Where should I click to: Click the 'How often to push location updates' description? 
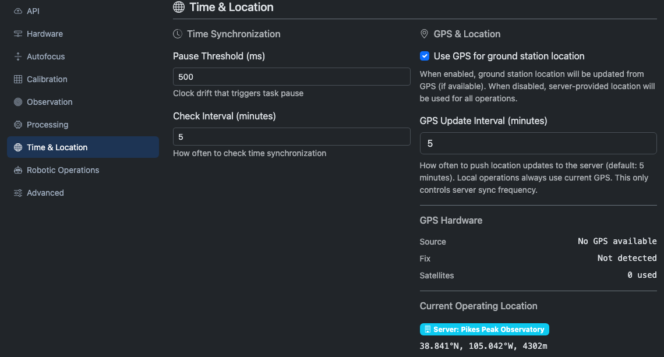pyautogui.click(x=534, y=178)
